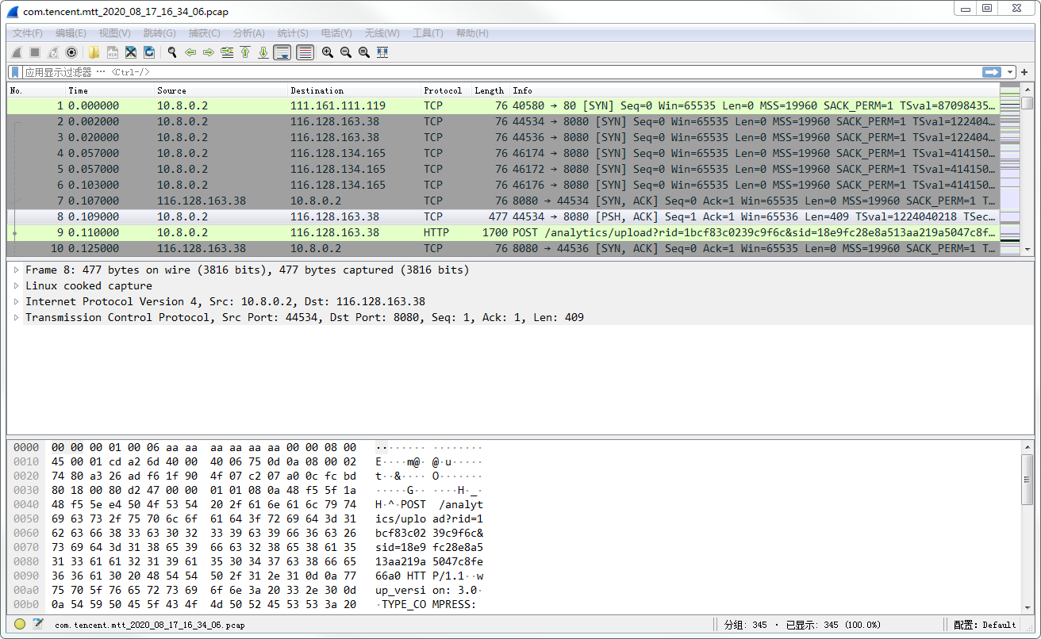Expand Transmission Control Protocol node
This screenshot has width=1041, height=639.
[x=16, y=318]
